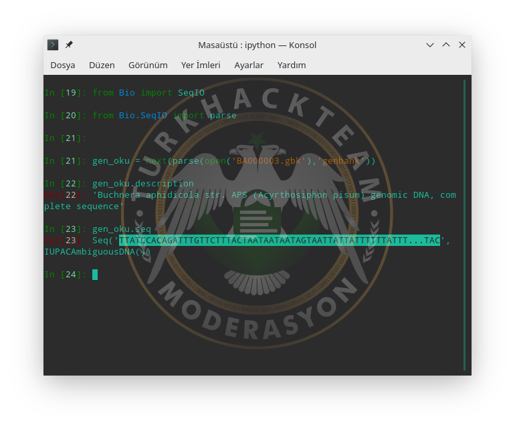Click the 'genbank' string in parse call

click(341, 161)
